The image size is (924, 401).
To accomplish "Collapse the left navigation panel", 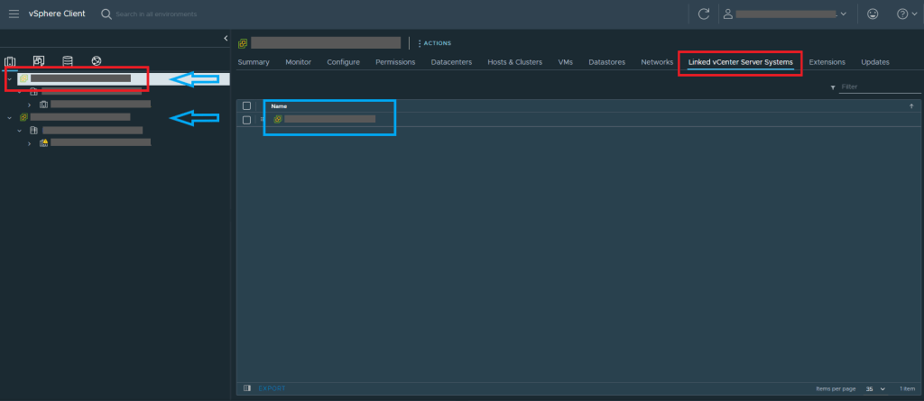I will [x=225, y=38].
